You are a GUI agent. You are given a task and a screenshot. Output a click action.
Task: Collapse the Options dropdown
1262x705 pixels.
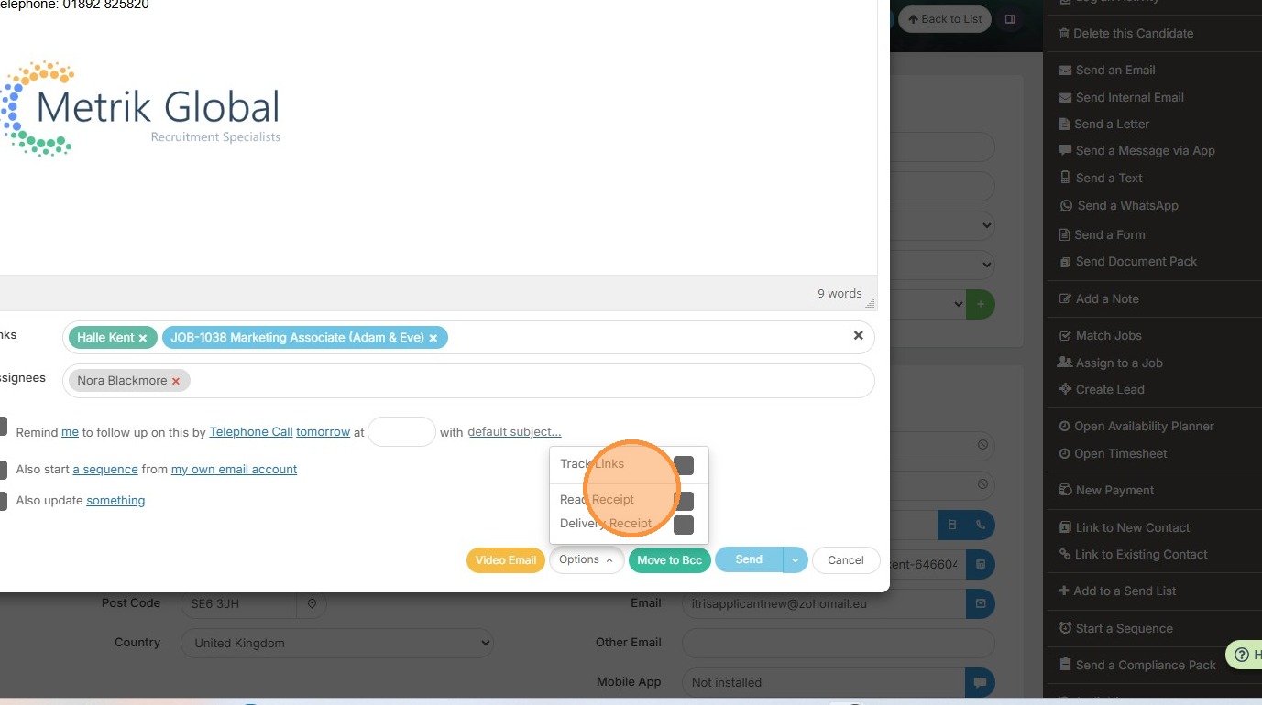click(x=587, y=560)
